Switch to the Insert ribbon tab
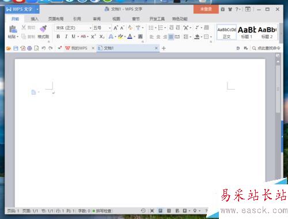Image resolution: width=288 pixels, height=219 pixels. (x=35, y=19)
